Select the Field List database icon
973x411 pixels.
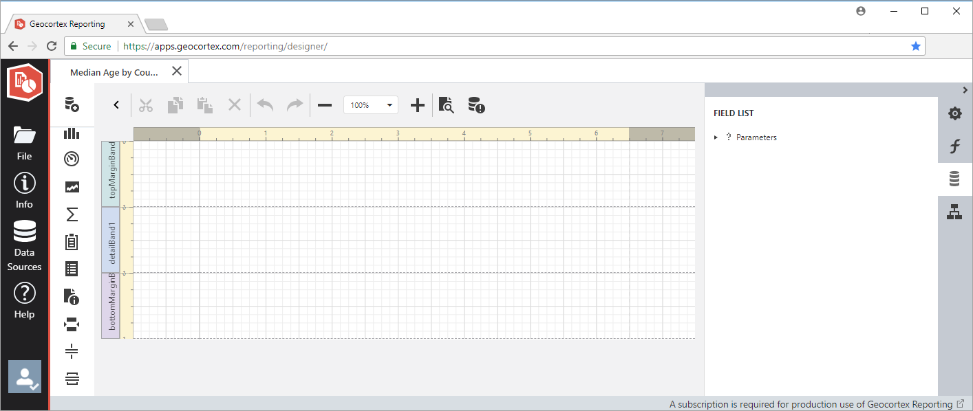(x=954, y=178)
